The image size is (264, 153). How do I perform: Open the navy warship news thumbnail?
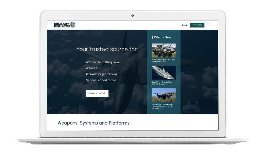164,73
